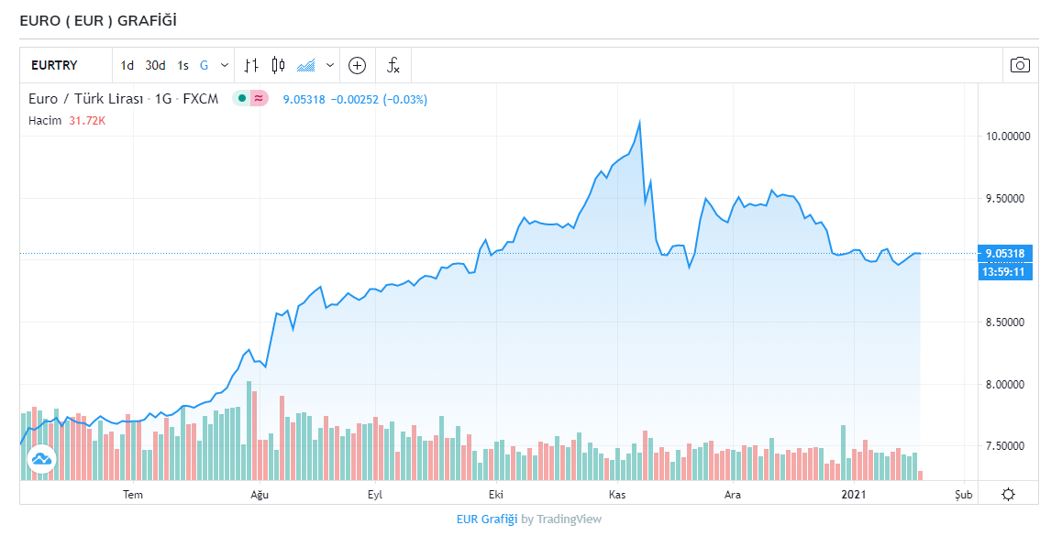The height and width of the screenshot is (536, 1051).
Task: Click the compare/add symbol plus icon
Action: [x=358, y=65]
